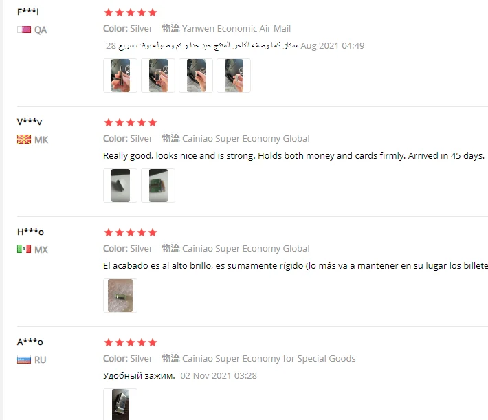The height and width of the screenshot is (420, 488).
Task: Open the photo in A***o's review
Action: click(x=120, y=404)
